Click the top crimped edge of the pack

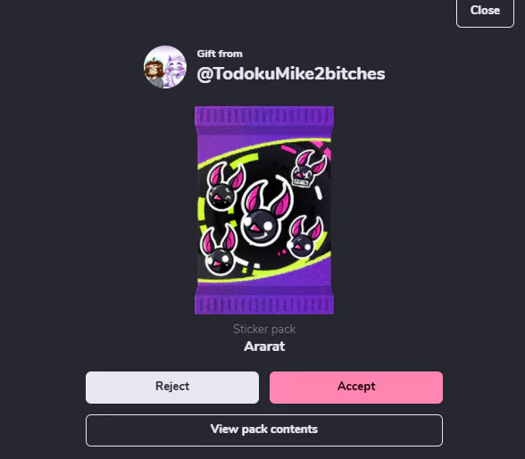(x=264, y=117)
